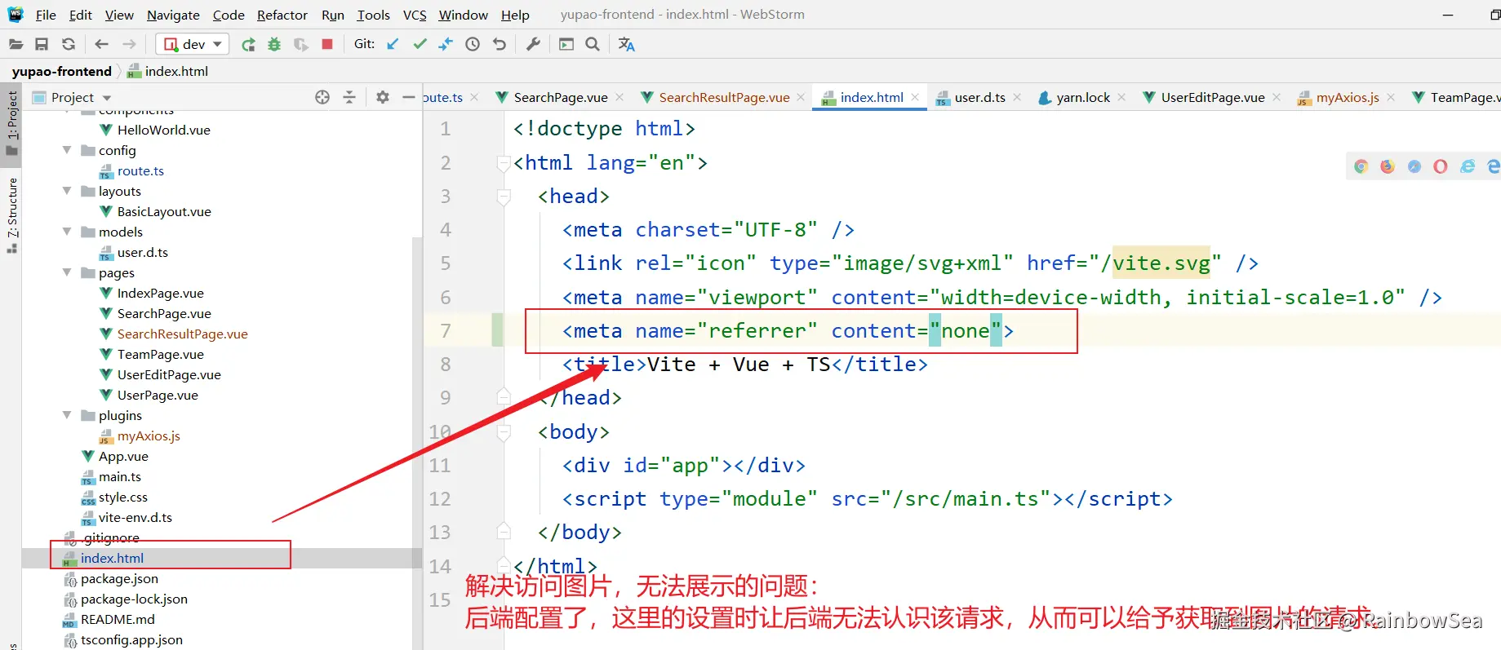Click the translate icon in toolbar

(x=626, y=44)
